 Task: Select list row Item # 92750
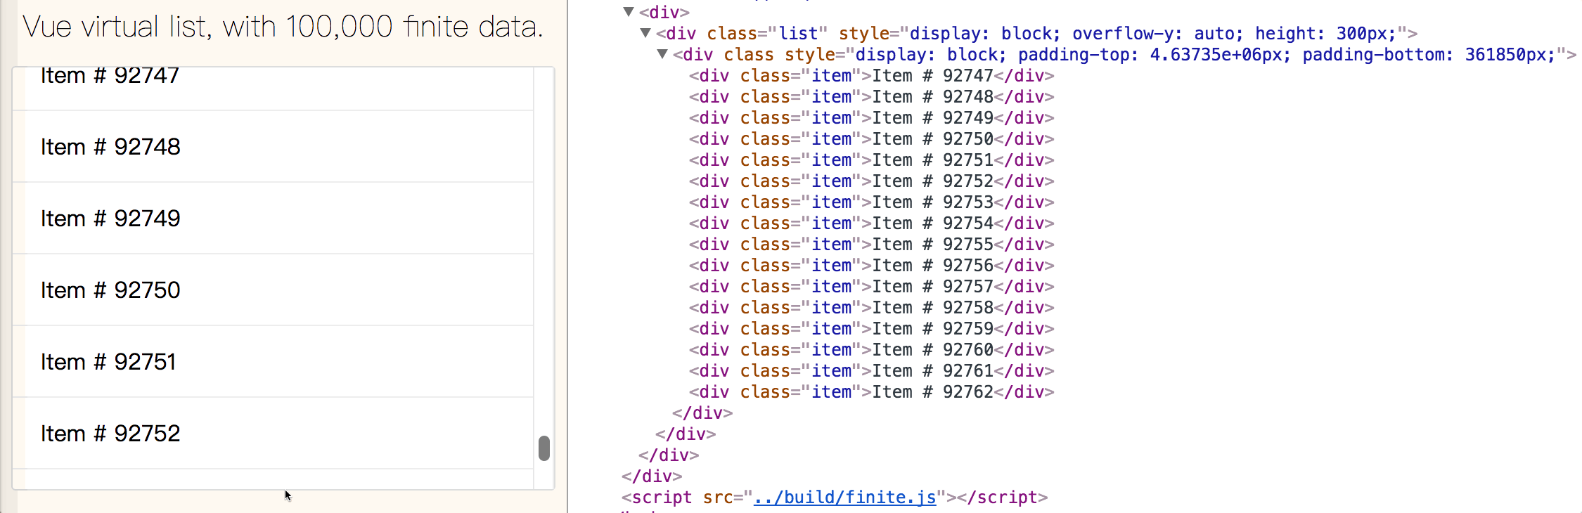(x=273, y=290)
